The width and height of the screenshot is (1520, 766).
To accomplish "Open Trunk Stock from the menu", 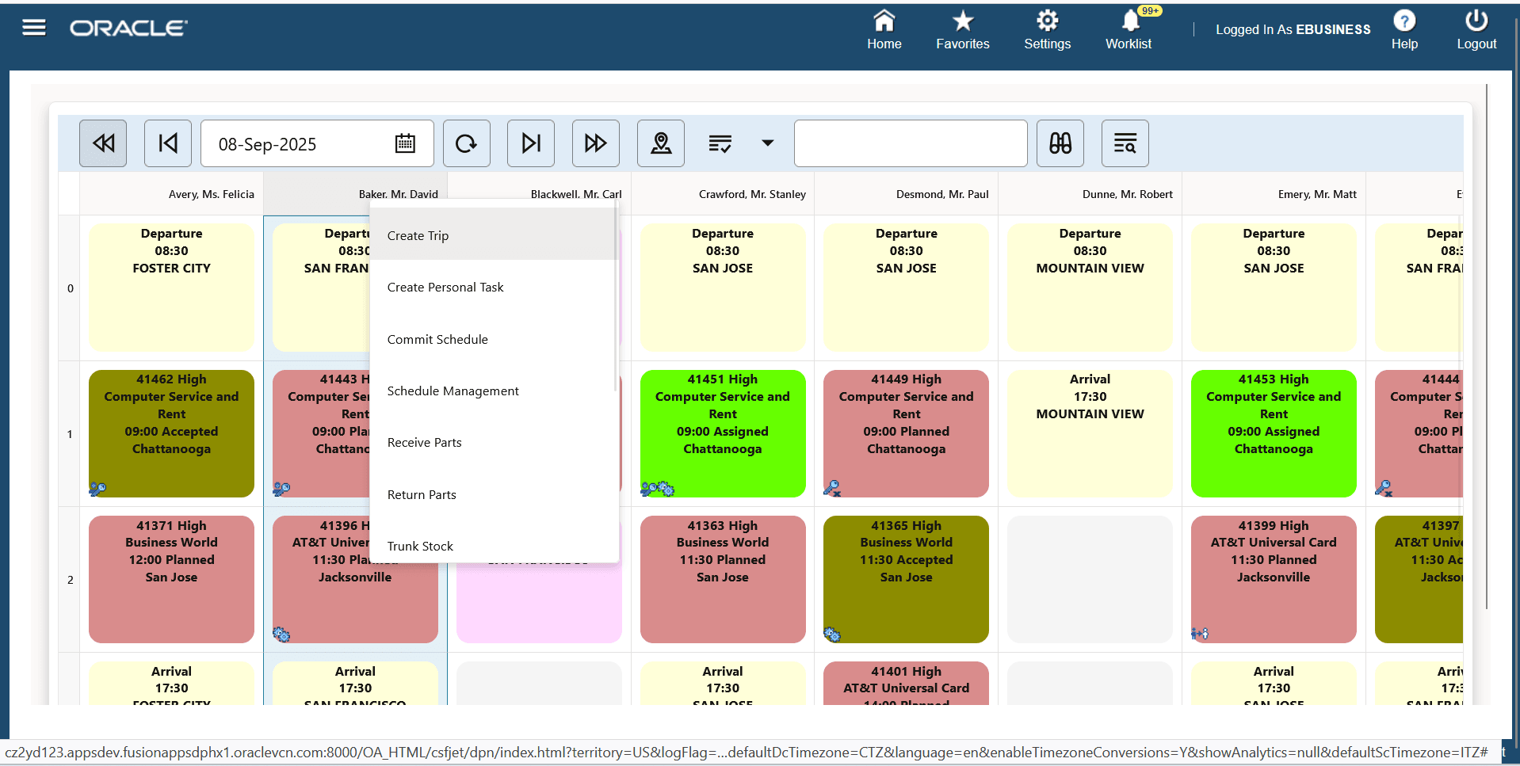I will click(420, 546).
